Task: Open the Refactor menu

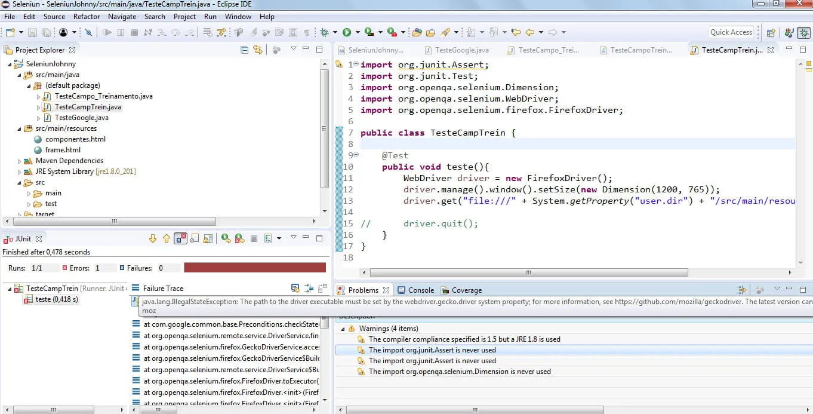Action: coord(87,17)
